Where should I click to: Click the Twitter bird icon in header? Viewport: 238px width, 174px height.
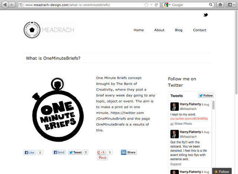(x=206, y=15)
